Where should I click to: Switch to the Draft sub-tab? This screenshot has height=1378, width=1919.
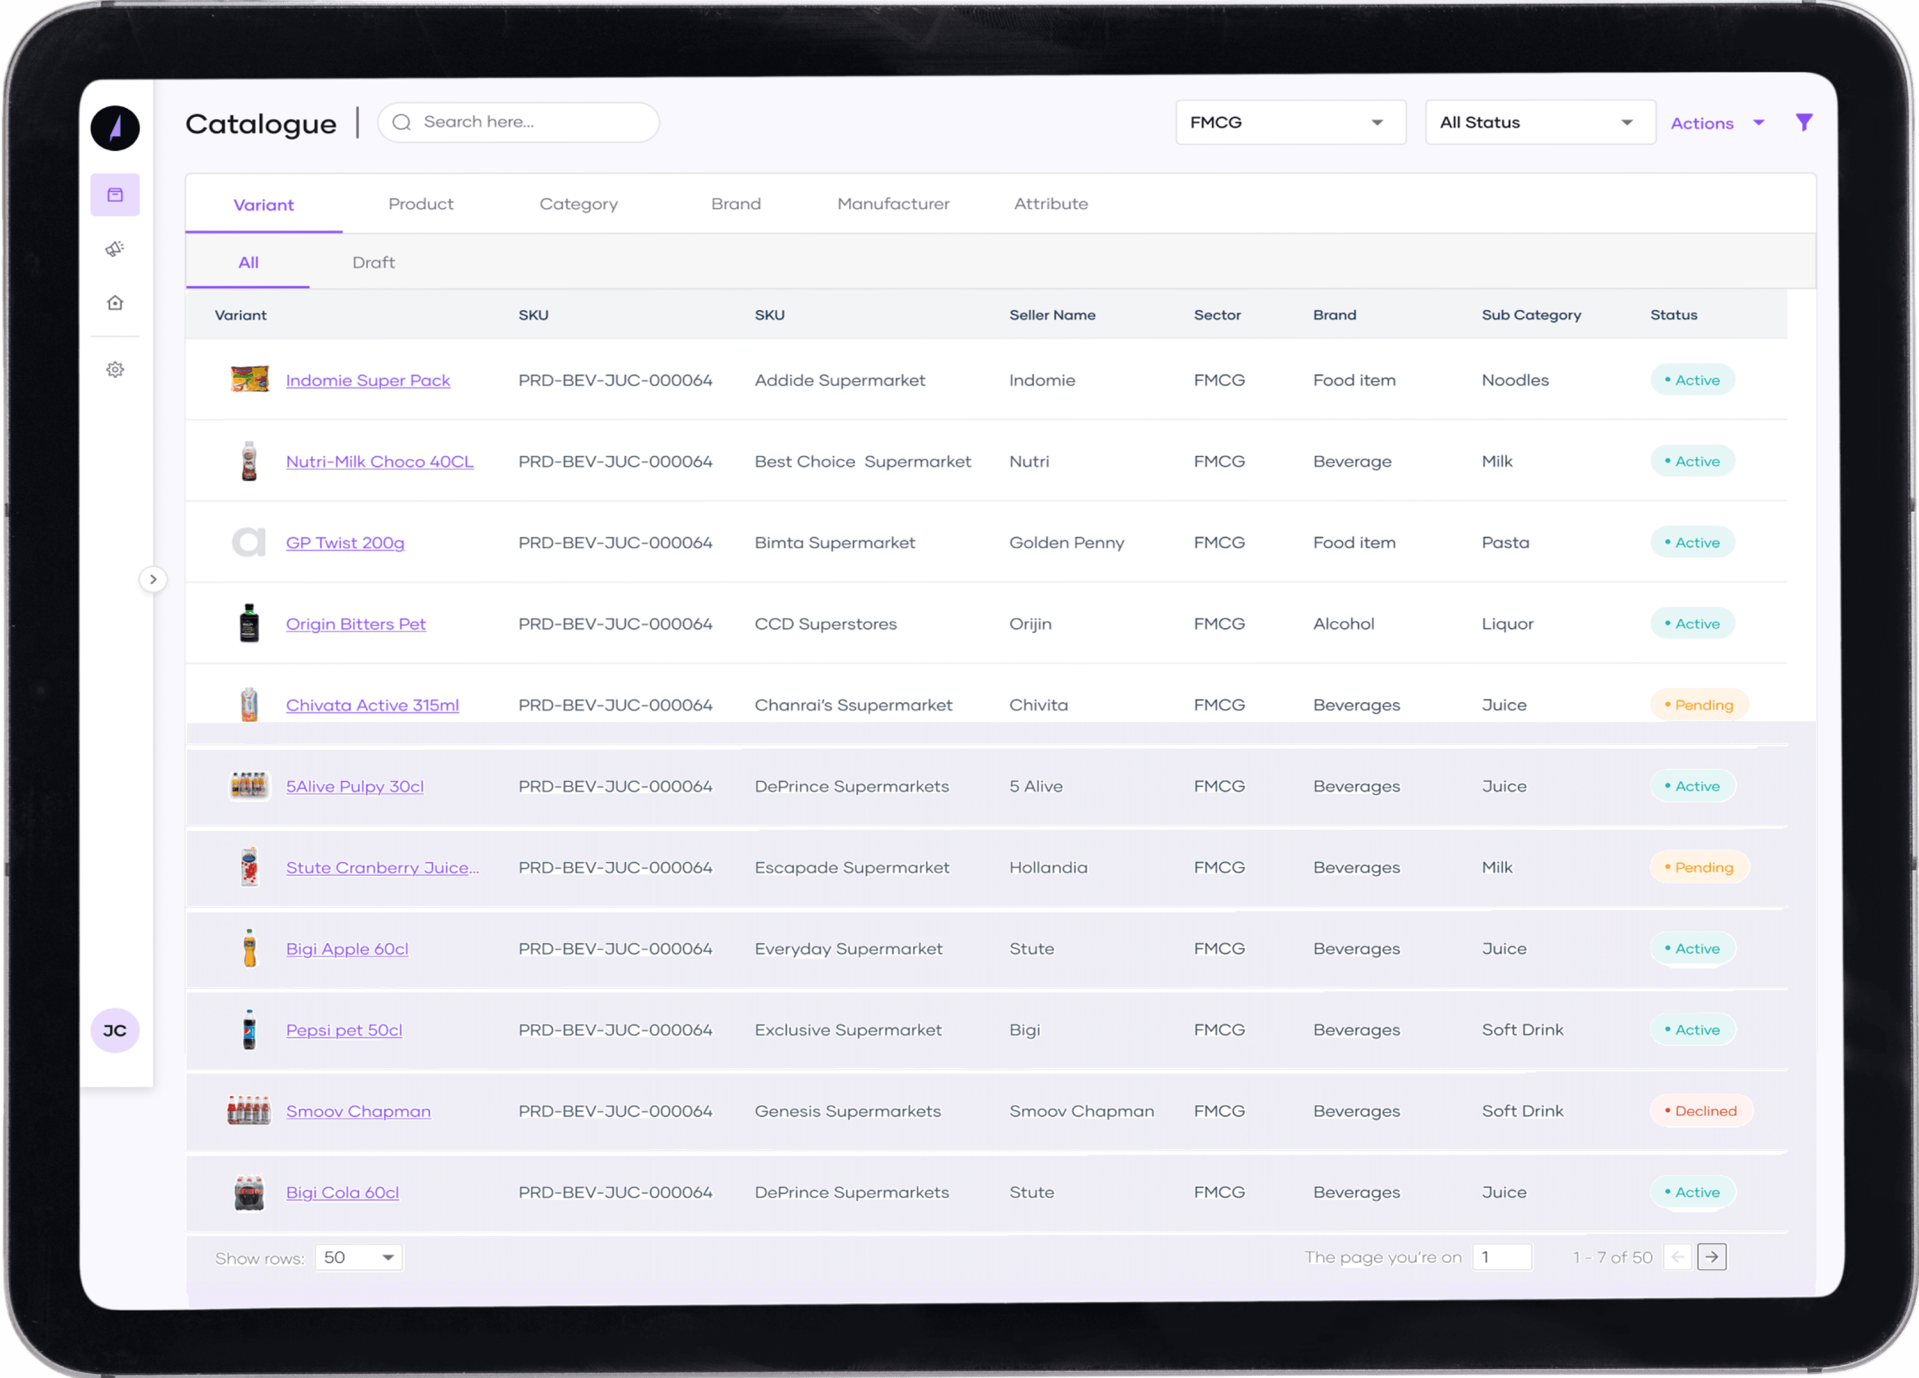click(x=373, y=262)
